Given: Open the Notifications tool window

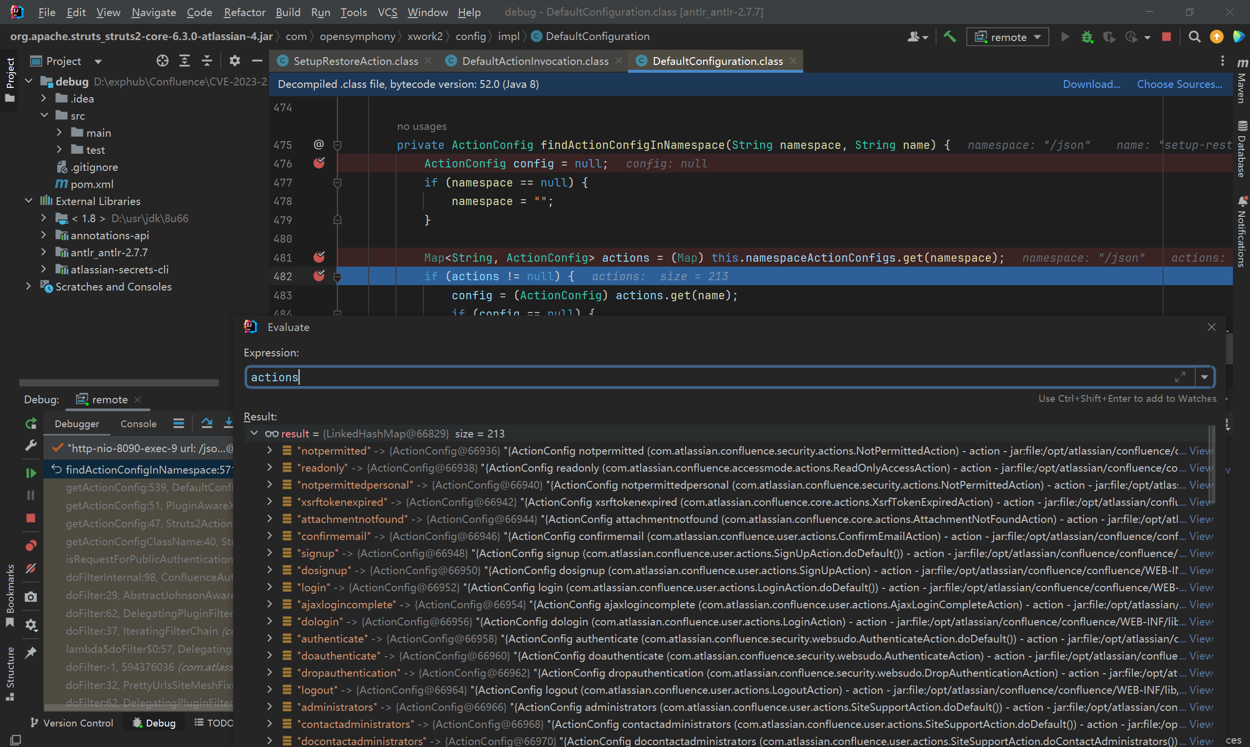Looking at the screenshot, I should [x=1243, y=231].
